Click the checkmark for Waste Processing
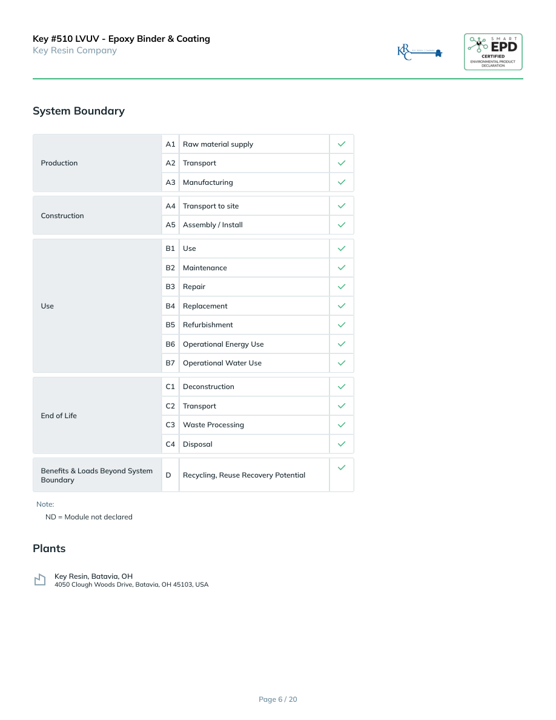 click(x=342, y=425)
